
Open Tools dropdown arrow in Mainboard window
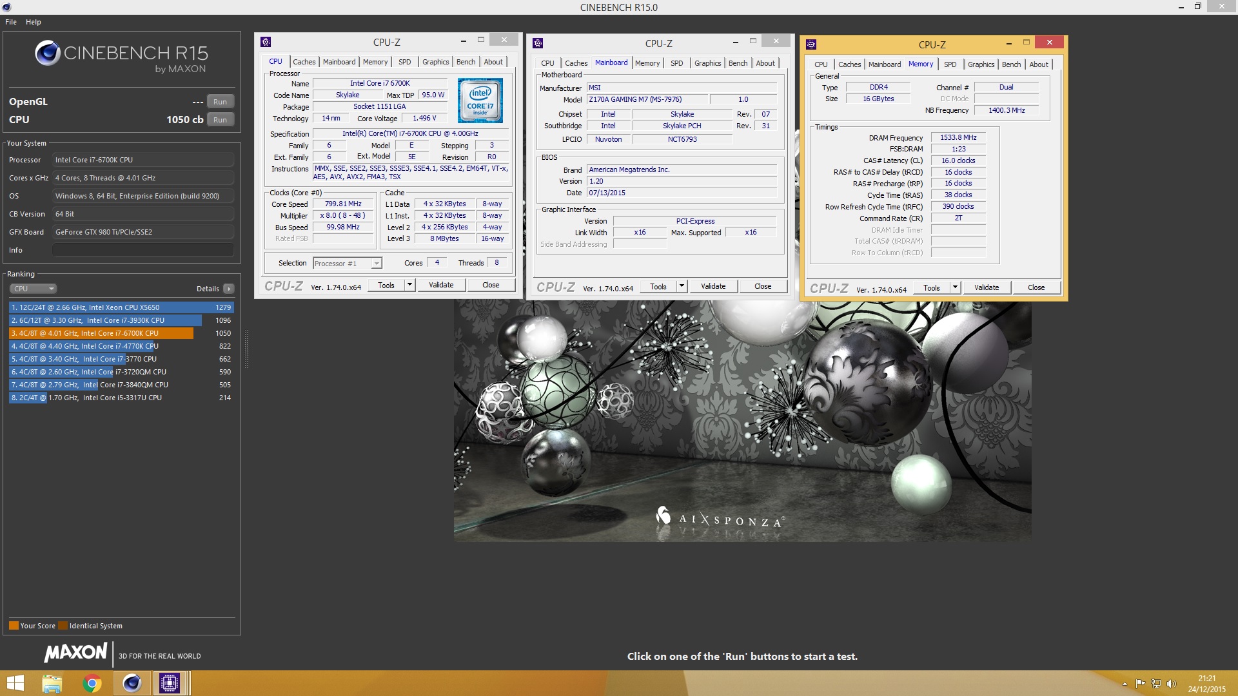(682, 286)
